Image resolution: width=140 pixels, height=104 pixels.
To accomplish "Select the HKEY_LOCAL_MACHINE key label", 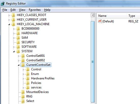I will [x=33, y=24].
